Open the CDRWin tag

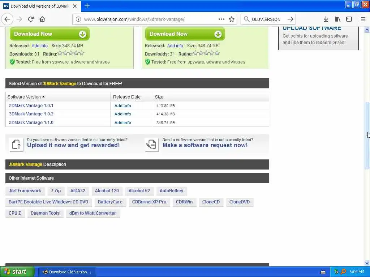(184, 202)
